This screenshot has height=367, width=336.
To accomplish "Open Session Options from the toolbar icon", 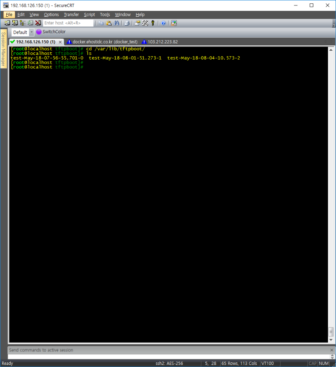I will point(137,23).
